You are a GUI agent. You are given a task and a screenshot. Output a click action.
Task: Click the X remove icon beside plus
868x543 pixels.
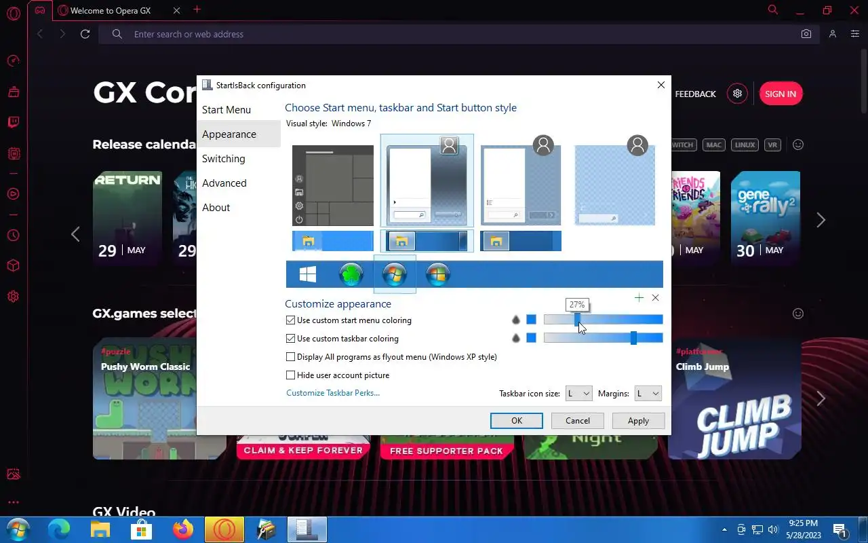(655, 298)
